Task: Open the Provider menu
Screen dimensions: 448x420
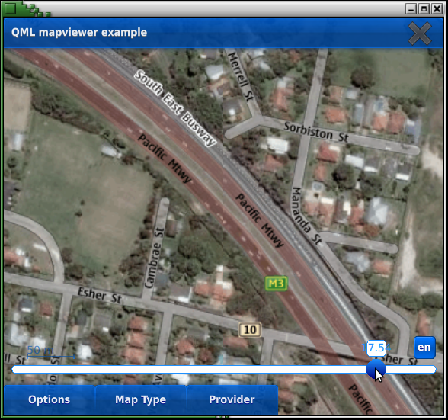Action: (x=232, y=399)
